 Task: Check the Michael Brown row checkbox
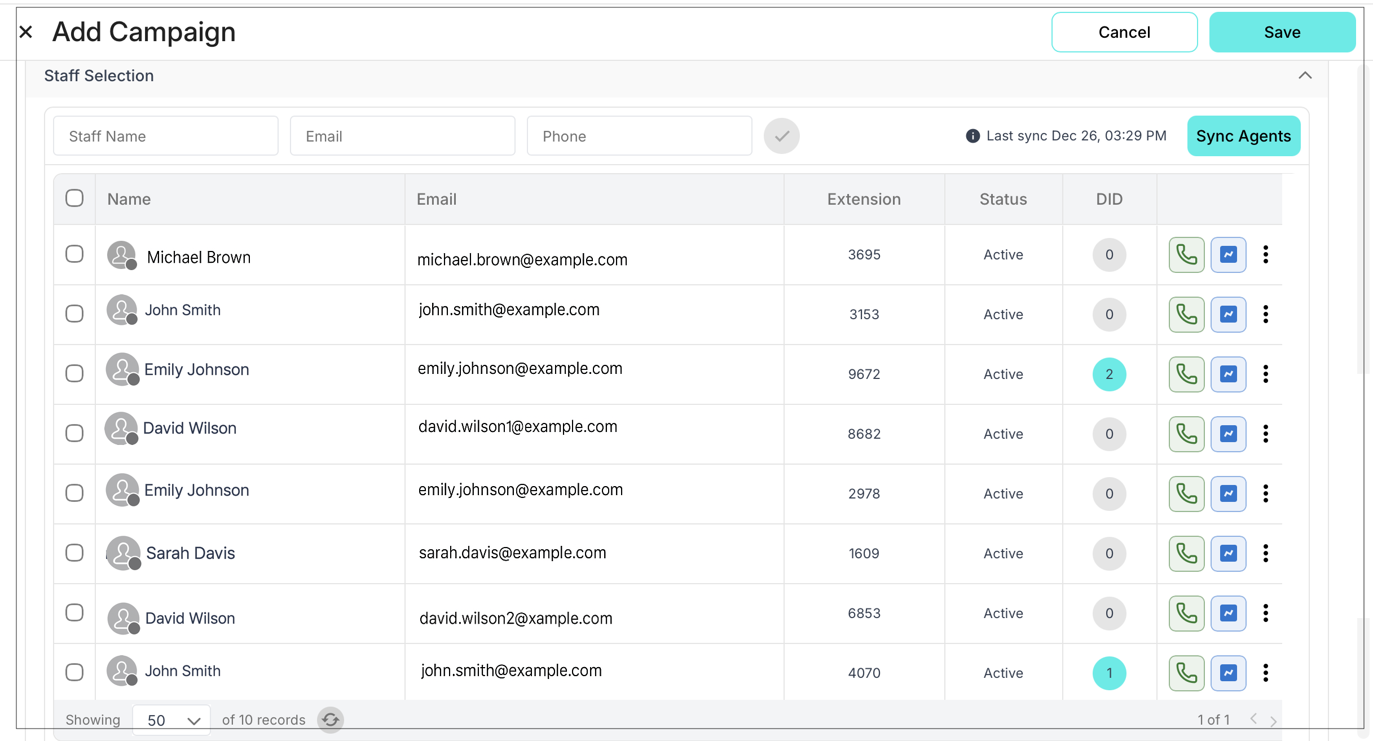(74, 254)
